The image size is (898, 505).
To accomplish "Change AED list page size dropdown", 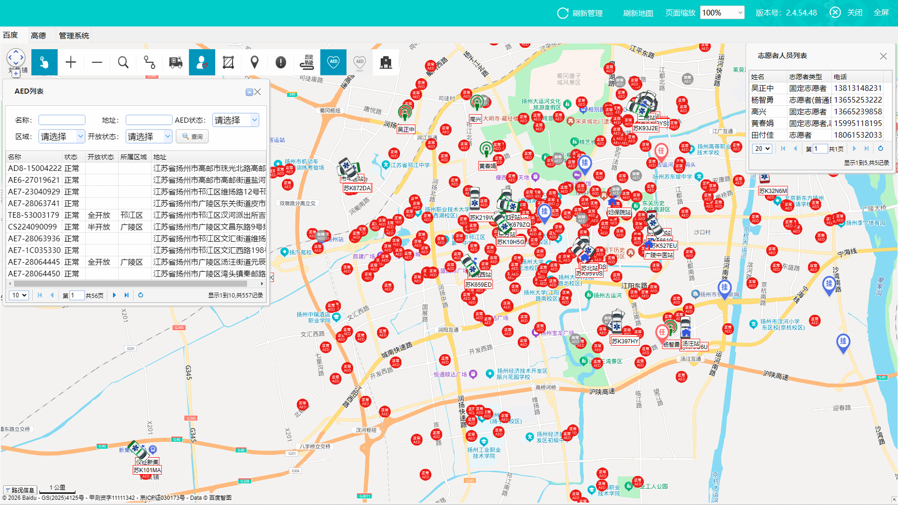I will (19, 295).
